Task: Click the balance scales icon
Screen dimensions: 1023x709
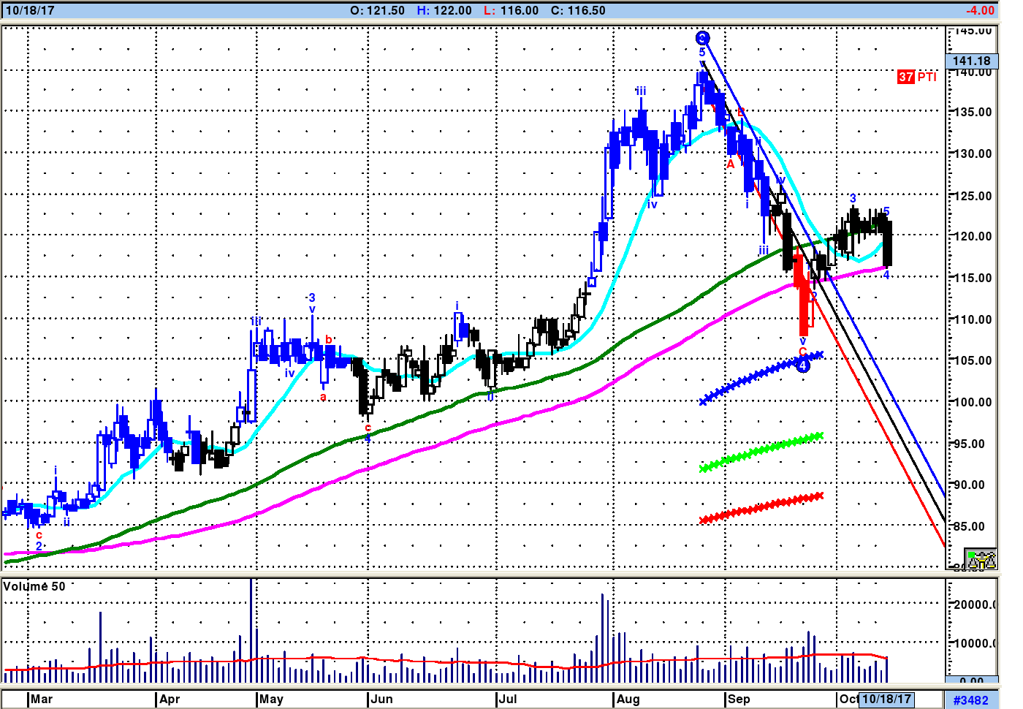Action: click(x=981, y=560)
